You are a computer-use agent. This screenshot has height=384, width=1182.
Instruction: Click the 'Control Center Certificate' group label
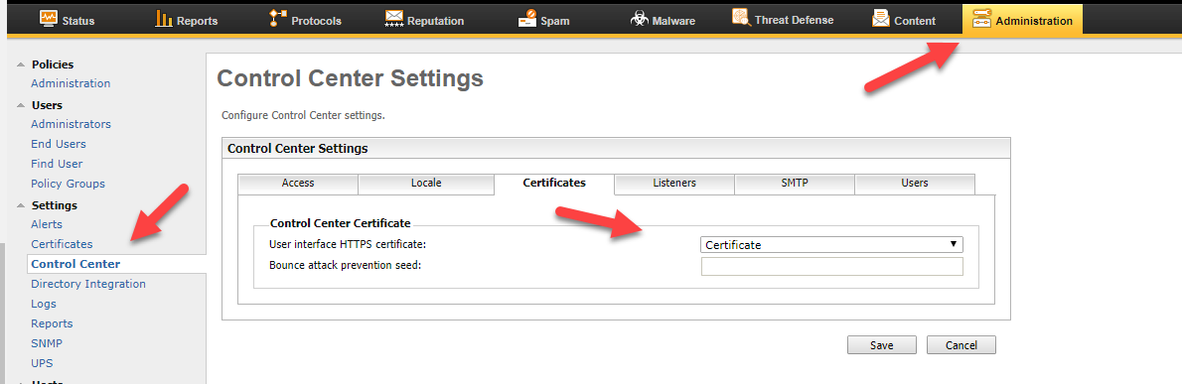click(340, 223)
